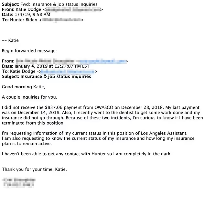Click 'Thank you for your time, Katie.'
Screen dimensions: 205x198
pyautogui.click(x=34, y=169)
